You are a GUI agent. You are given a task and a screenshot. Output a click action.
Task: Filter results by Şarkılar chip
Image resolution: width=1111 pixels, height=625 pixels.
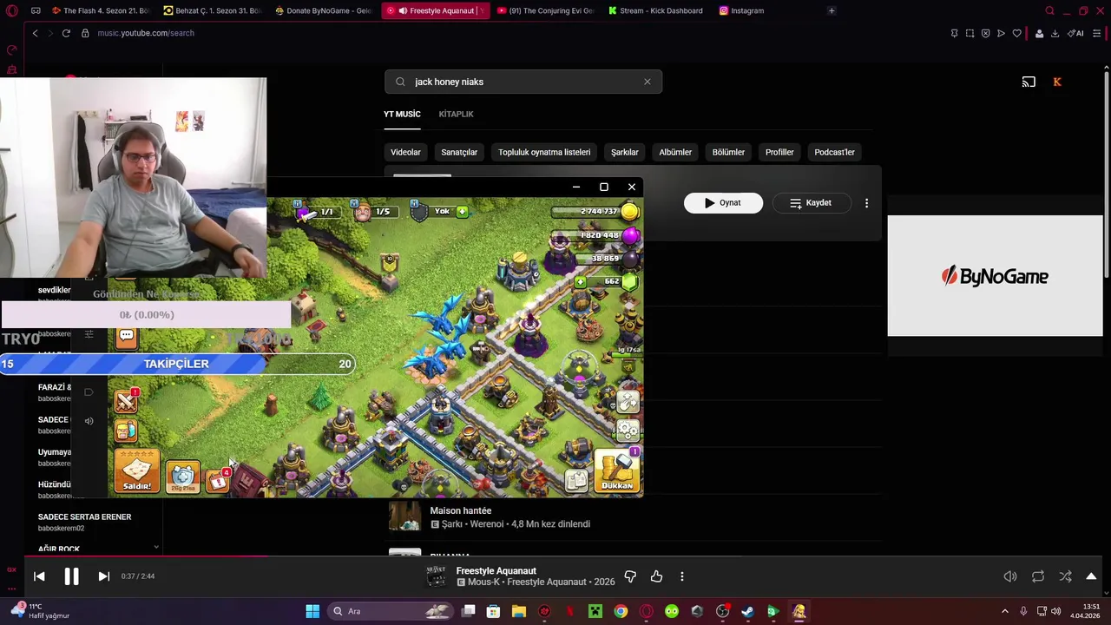click(625, 152)
